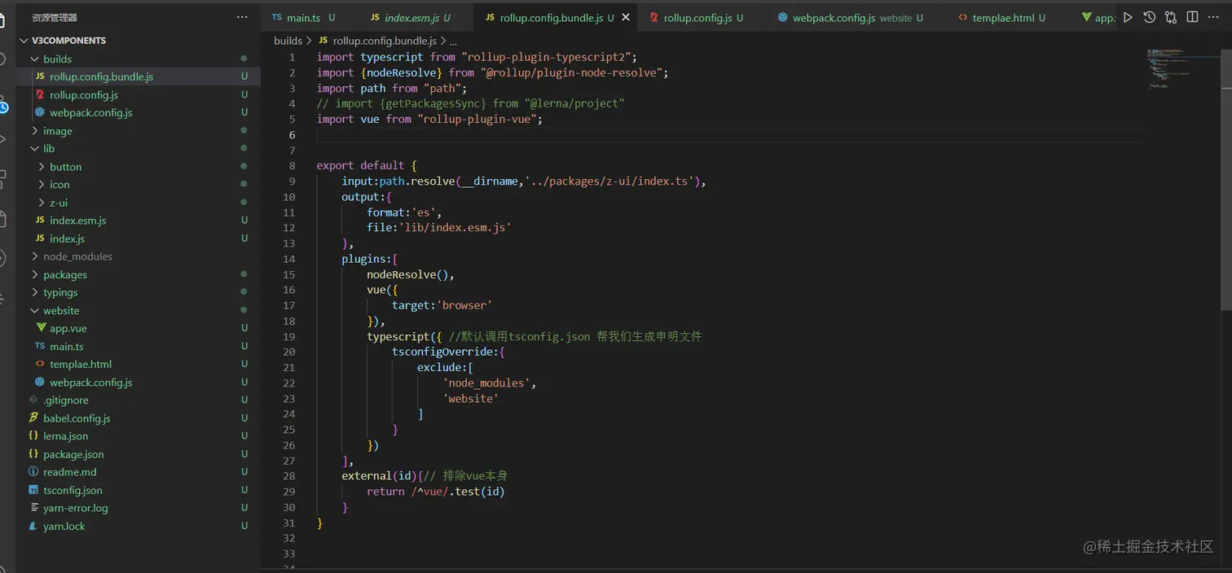Open more editor actions ellipsis
The width and height of the screenshot is (1232, 573).
(x=1214, y=17)
